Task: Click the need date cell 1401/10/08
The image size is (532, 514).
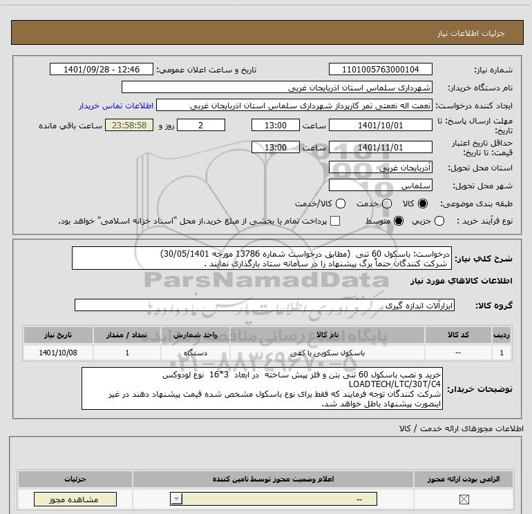Action: (x=58, y=353)
